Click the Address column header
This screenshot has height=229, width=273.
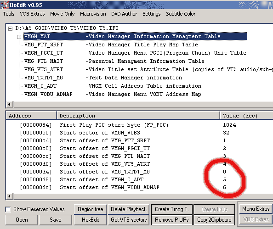pos(31,116)
